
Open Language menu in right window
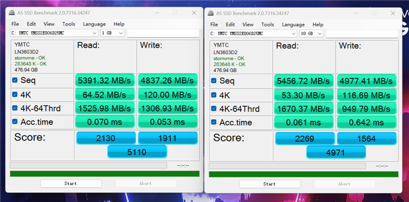[x=293, y=25]
